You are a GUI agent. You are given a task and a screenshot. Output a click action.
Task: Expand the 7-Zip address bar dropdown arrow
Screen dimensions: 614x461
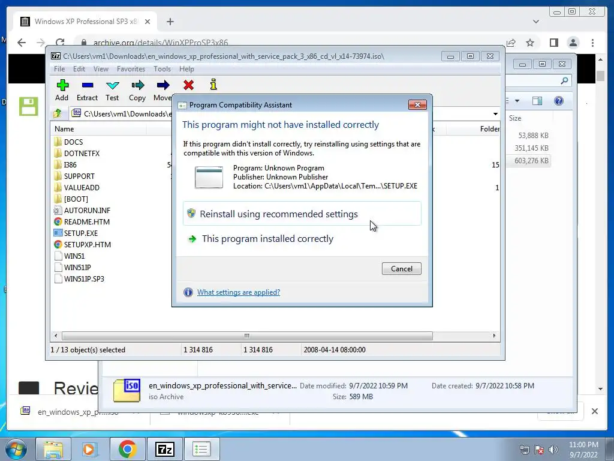click(495, 113)
